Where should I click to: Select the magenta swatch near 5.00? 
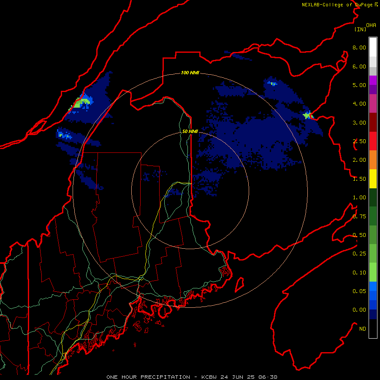(x=373, y=80)
